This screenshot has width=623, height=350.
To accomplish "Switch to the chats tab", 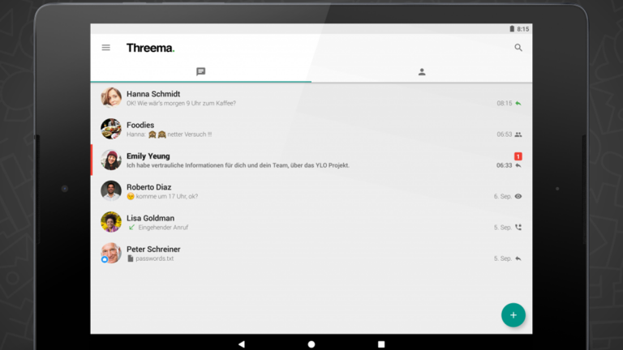I will 201,71.
